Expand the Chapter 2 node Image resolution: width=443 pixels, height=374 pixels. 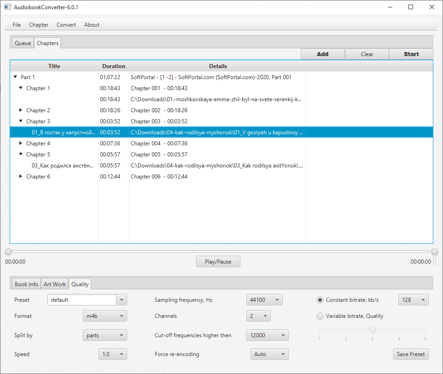point(21,110)
